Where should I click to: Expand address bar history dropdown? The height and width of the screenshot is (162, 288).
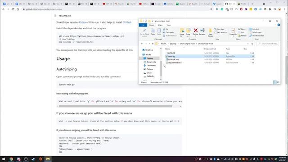[248, 44]
